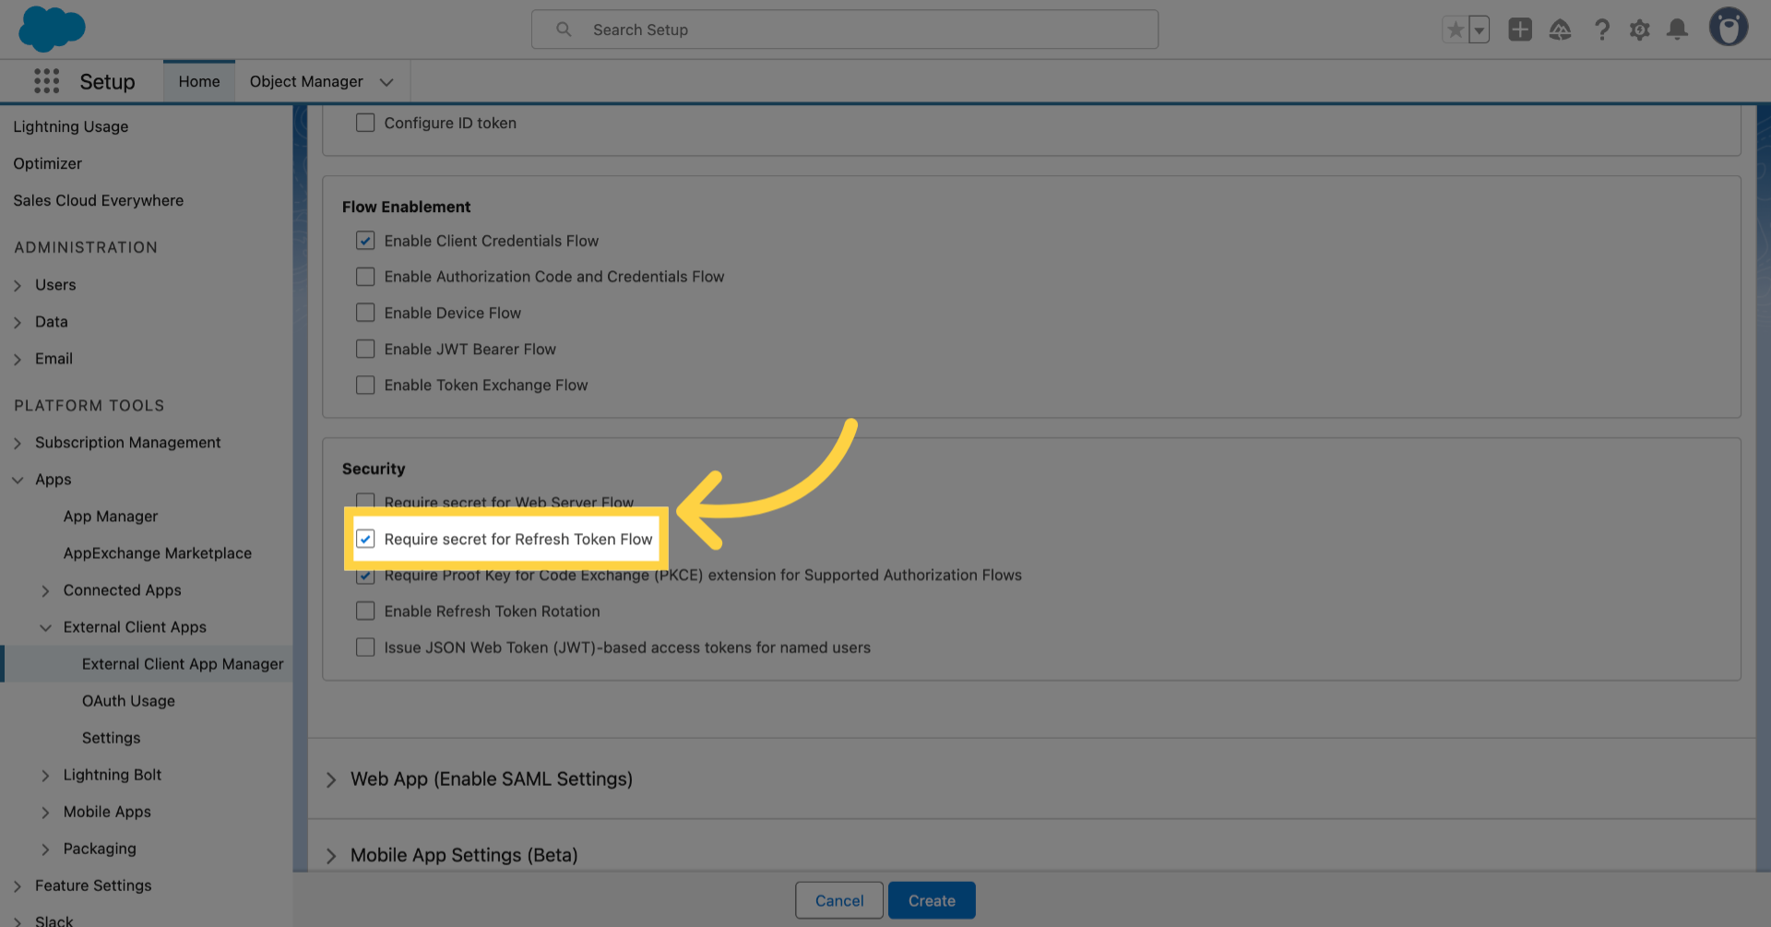Click the Create button
Viewport: 1771px width, 927px height.
[x=931, y=900]
